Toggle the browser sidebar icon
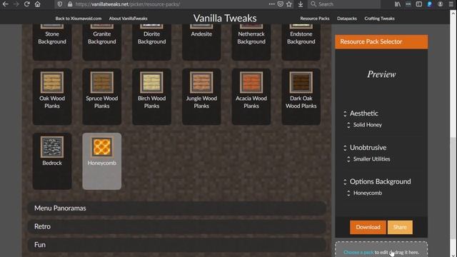The height and width of the screenshot is (257, 457). point(419,4)
